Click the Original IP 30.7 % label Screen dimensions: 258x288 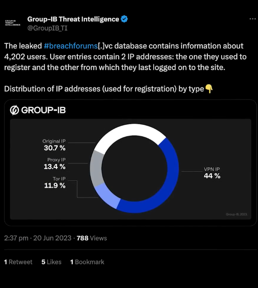pos(54,145)
